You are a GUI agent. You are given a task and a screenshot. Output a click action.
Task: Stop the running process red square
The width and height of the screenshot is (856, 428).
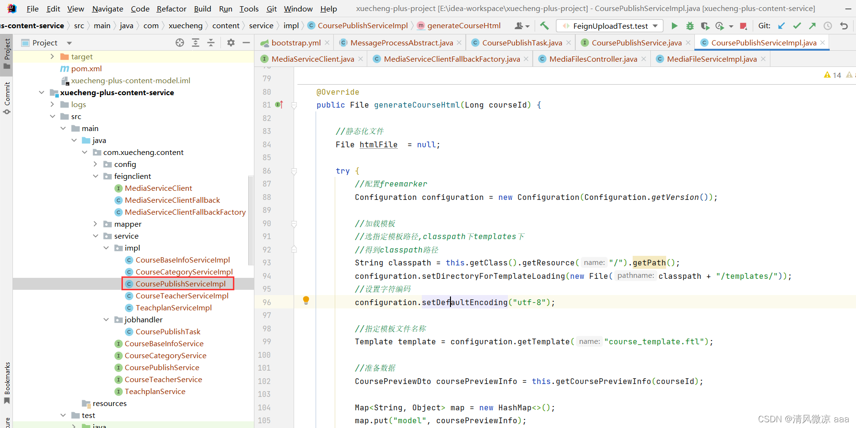743,26
